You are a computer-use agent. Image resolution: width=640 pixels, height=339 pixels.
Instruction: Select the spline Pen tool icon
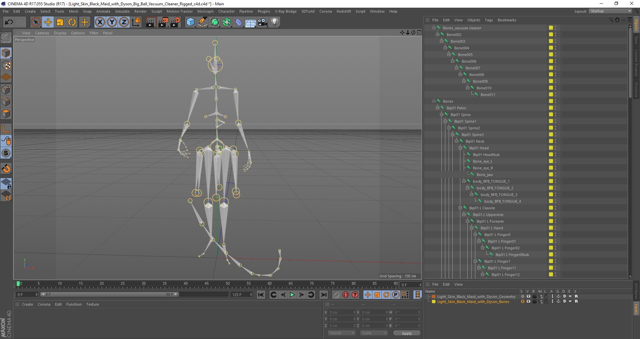[x=202, y=22]
